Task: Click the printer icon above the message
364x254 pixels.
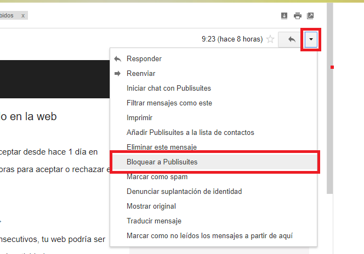Action: [298, 16]
